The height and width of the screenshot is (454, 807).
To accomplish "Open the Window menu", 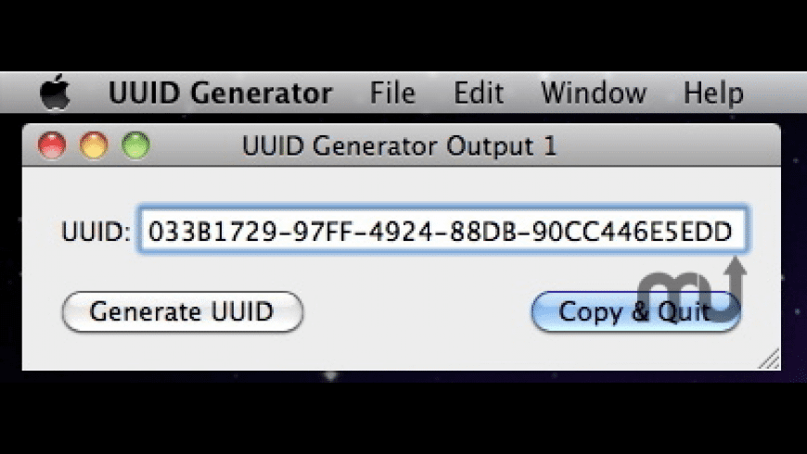I will click(x=594, y=94).
